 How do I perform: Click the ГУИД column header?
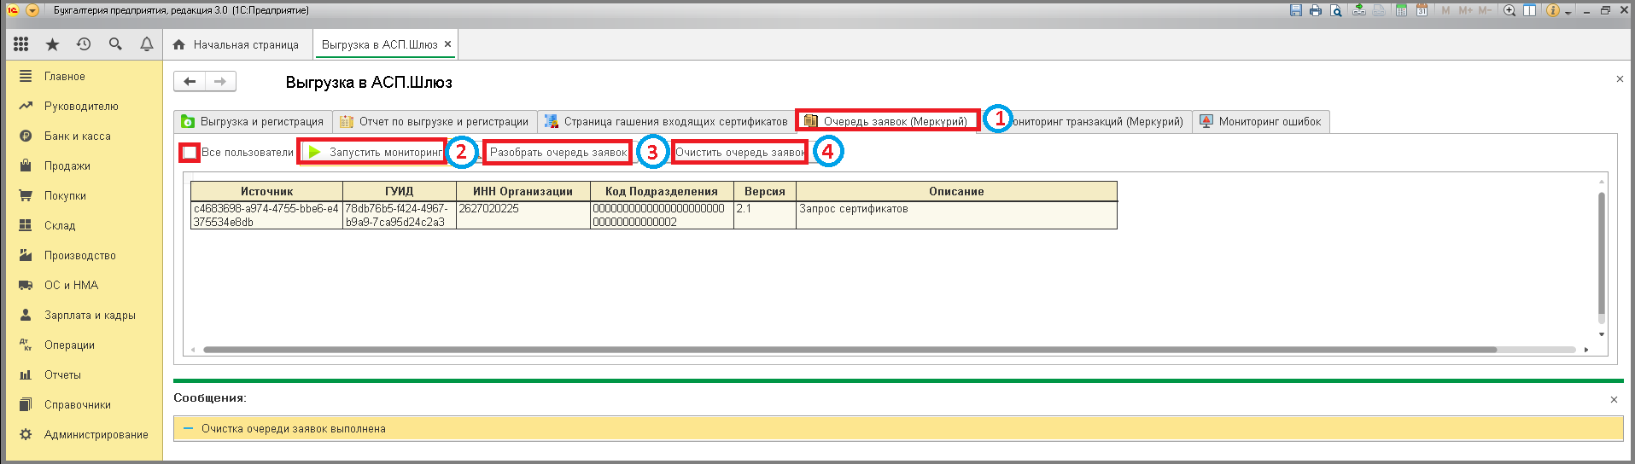point(399,191)
